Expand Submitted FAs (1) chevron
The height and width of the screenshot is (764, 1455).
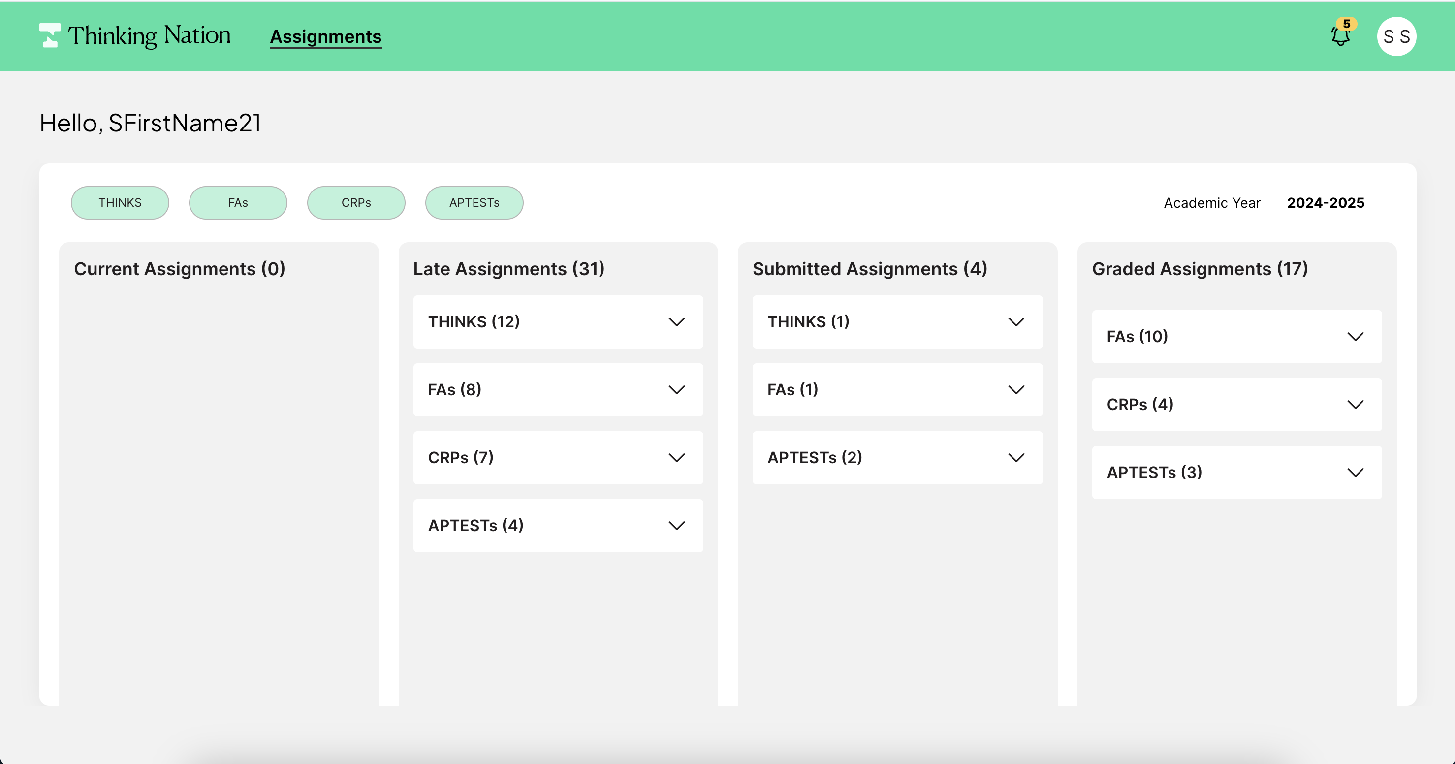1015,390
